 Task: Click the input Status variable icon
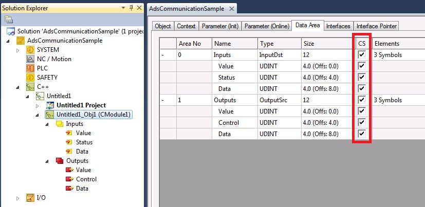coord(69,142)
